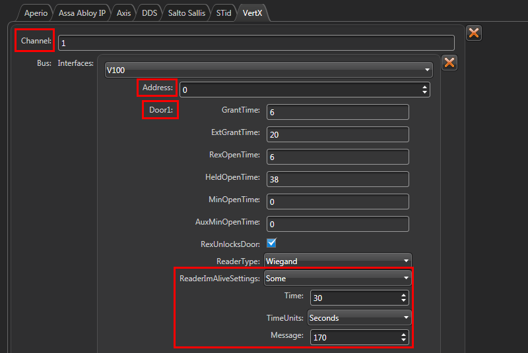This screenshot has height=353, width=528.
Task: Switch to the Aperio tab
Action: click(36, 13)
